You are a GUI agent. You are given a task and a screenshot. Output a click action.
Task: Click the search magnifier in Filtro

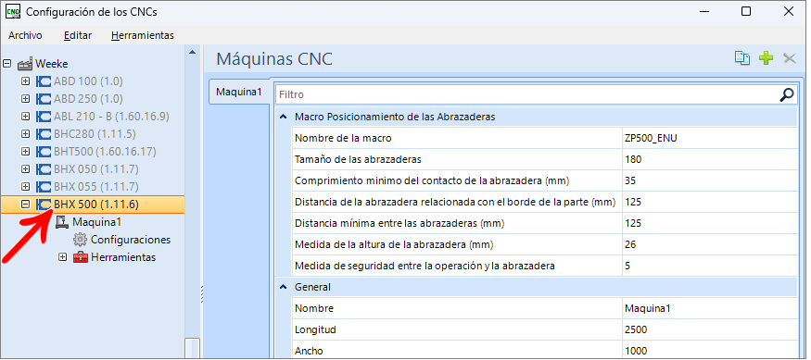pyautogui.click(x=786, y=94)
